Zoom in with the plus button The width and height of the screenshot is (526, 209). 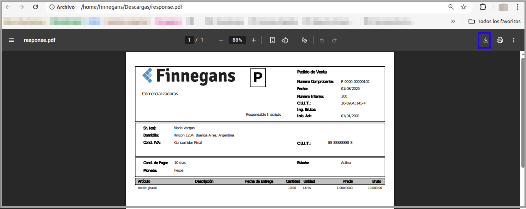(253, 40)
